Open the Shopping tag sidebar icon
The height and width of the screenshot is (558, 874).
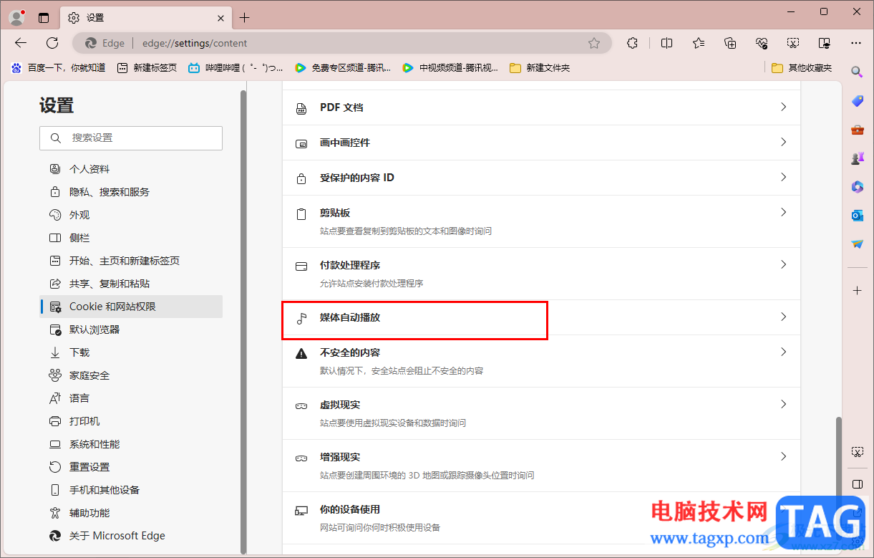(x=857, y=101)
